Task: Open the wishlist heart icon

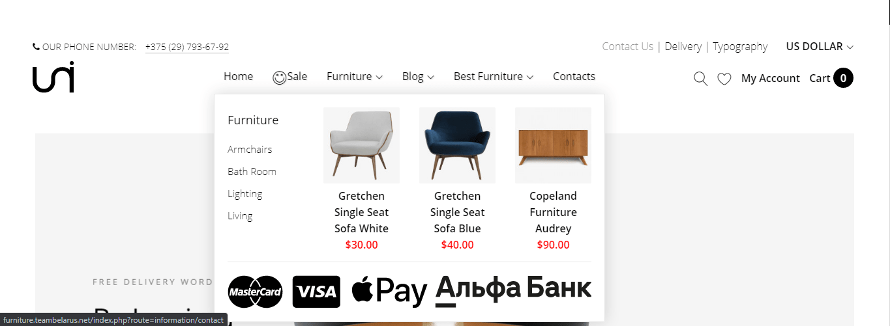Action: pyautogui.click(x=724, y=79)
